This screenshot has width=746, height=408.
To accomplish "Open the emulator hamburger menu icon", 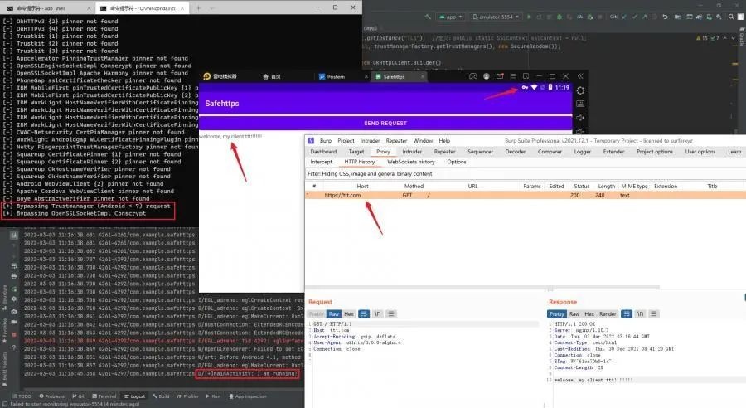I will pos(513,76).
